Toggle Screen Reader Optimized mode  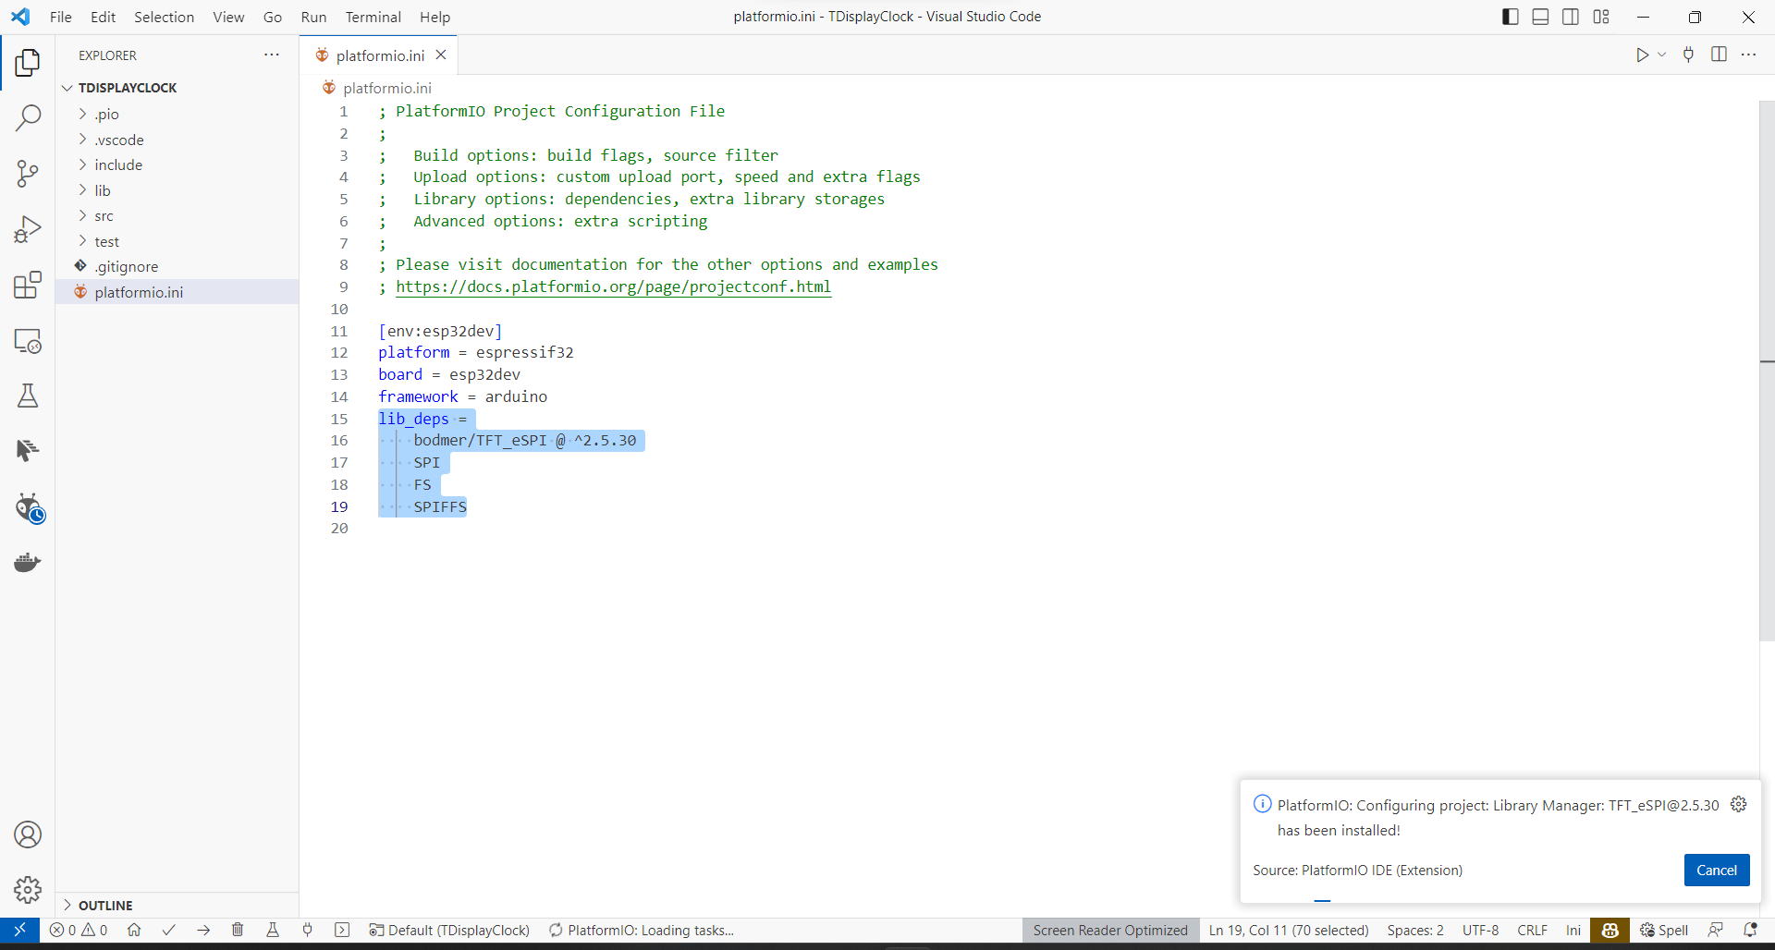click(x=1111, y=931)
